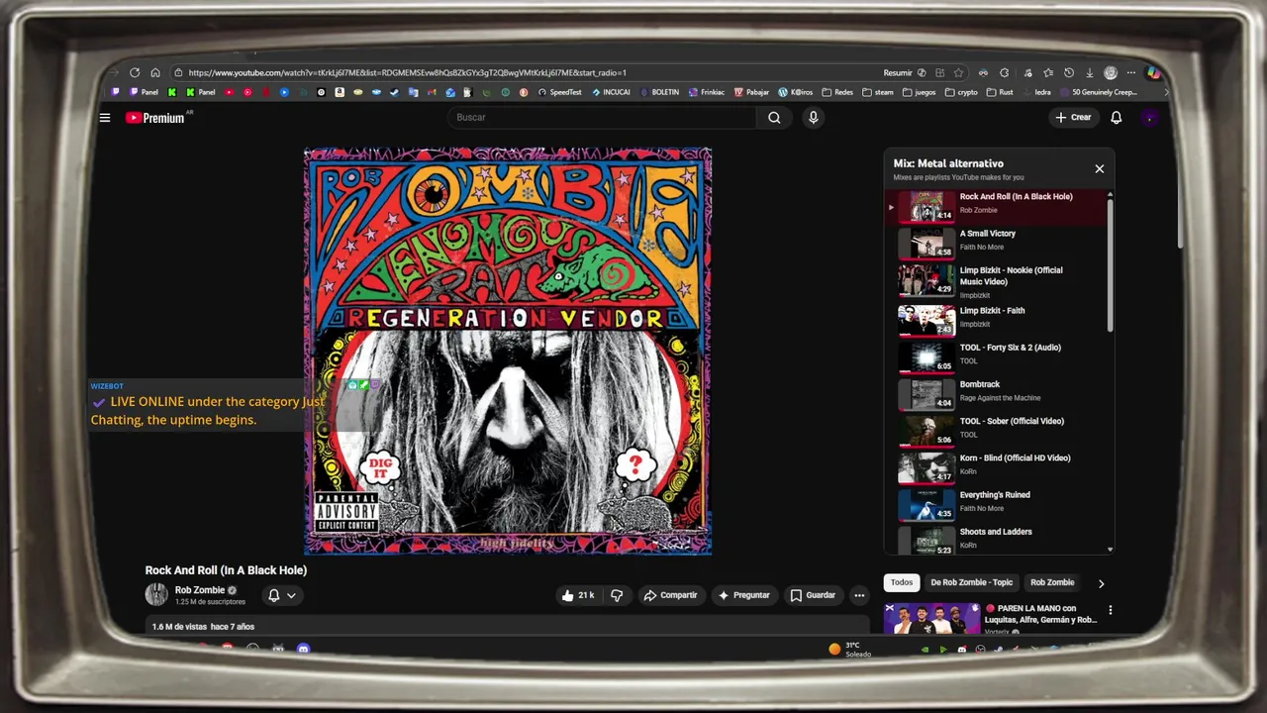Open the INCUCAI bookmark
Image resolution: width=1267 pixels, height=713 pixels.
pyautogui.click(x=612, y=92)
